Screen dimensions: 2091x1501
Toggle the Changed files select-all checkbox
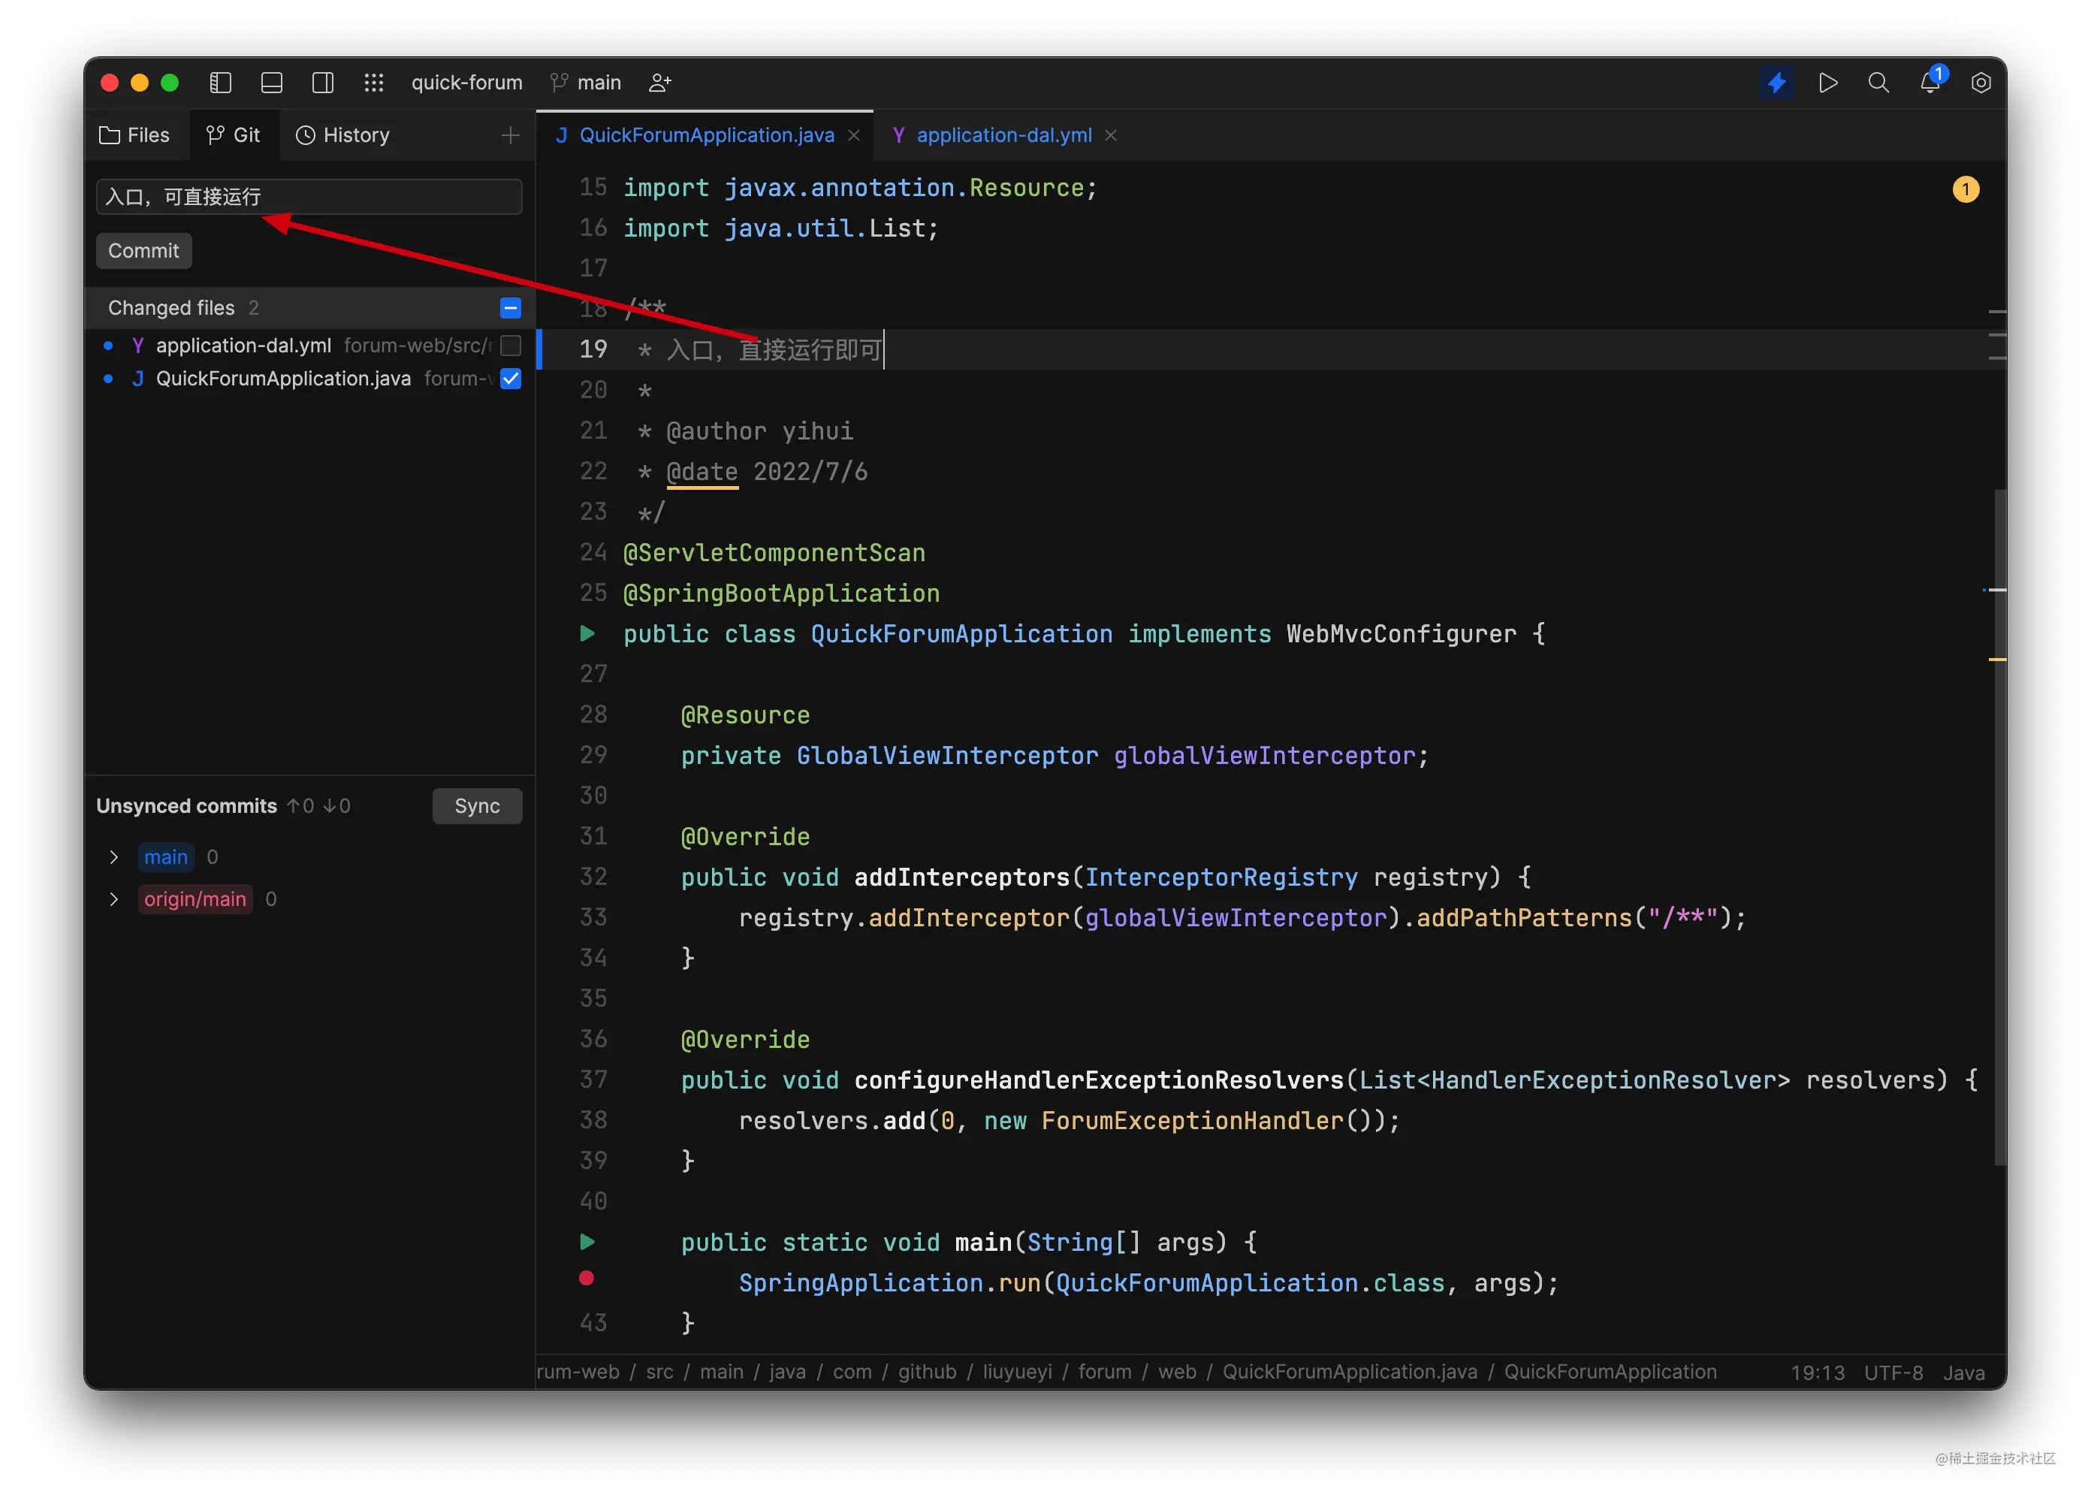pos(511,308)
